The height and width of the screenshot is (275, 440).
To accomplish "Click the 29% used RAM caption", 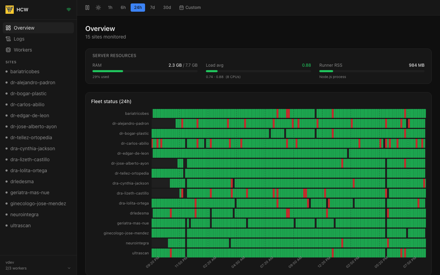I will click(x=101, y=77).
